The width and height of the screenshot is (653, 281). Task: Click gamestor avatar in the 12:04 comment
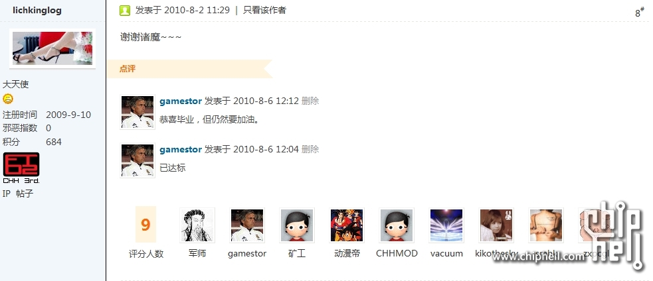(x=138, y=160)
